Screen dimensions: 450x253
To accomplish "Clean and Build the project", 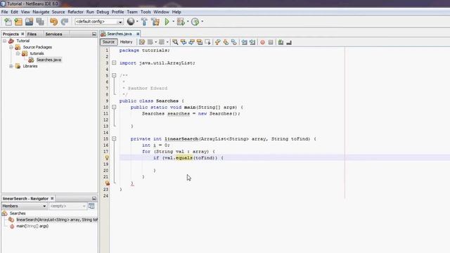I will coord(155,22).
